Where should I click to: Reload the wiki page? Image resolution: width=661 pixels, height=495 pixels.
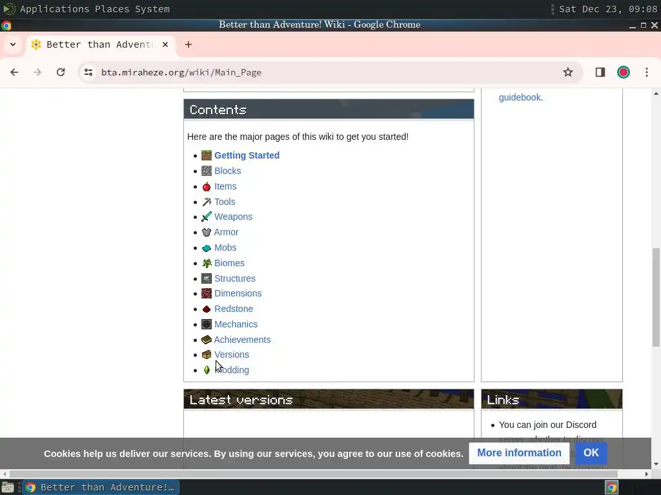61,72
